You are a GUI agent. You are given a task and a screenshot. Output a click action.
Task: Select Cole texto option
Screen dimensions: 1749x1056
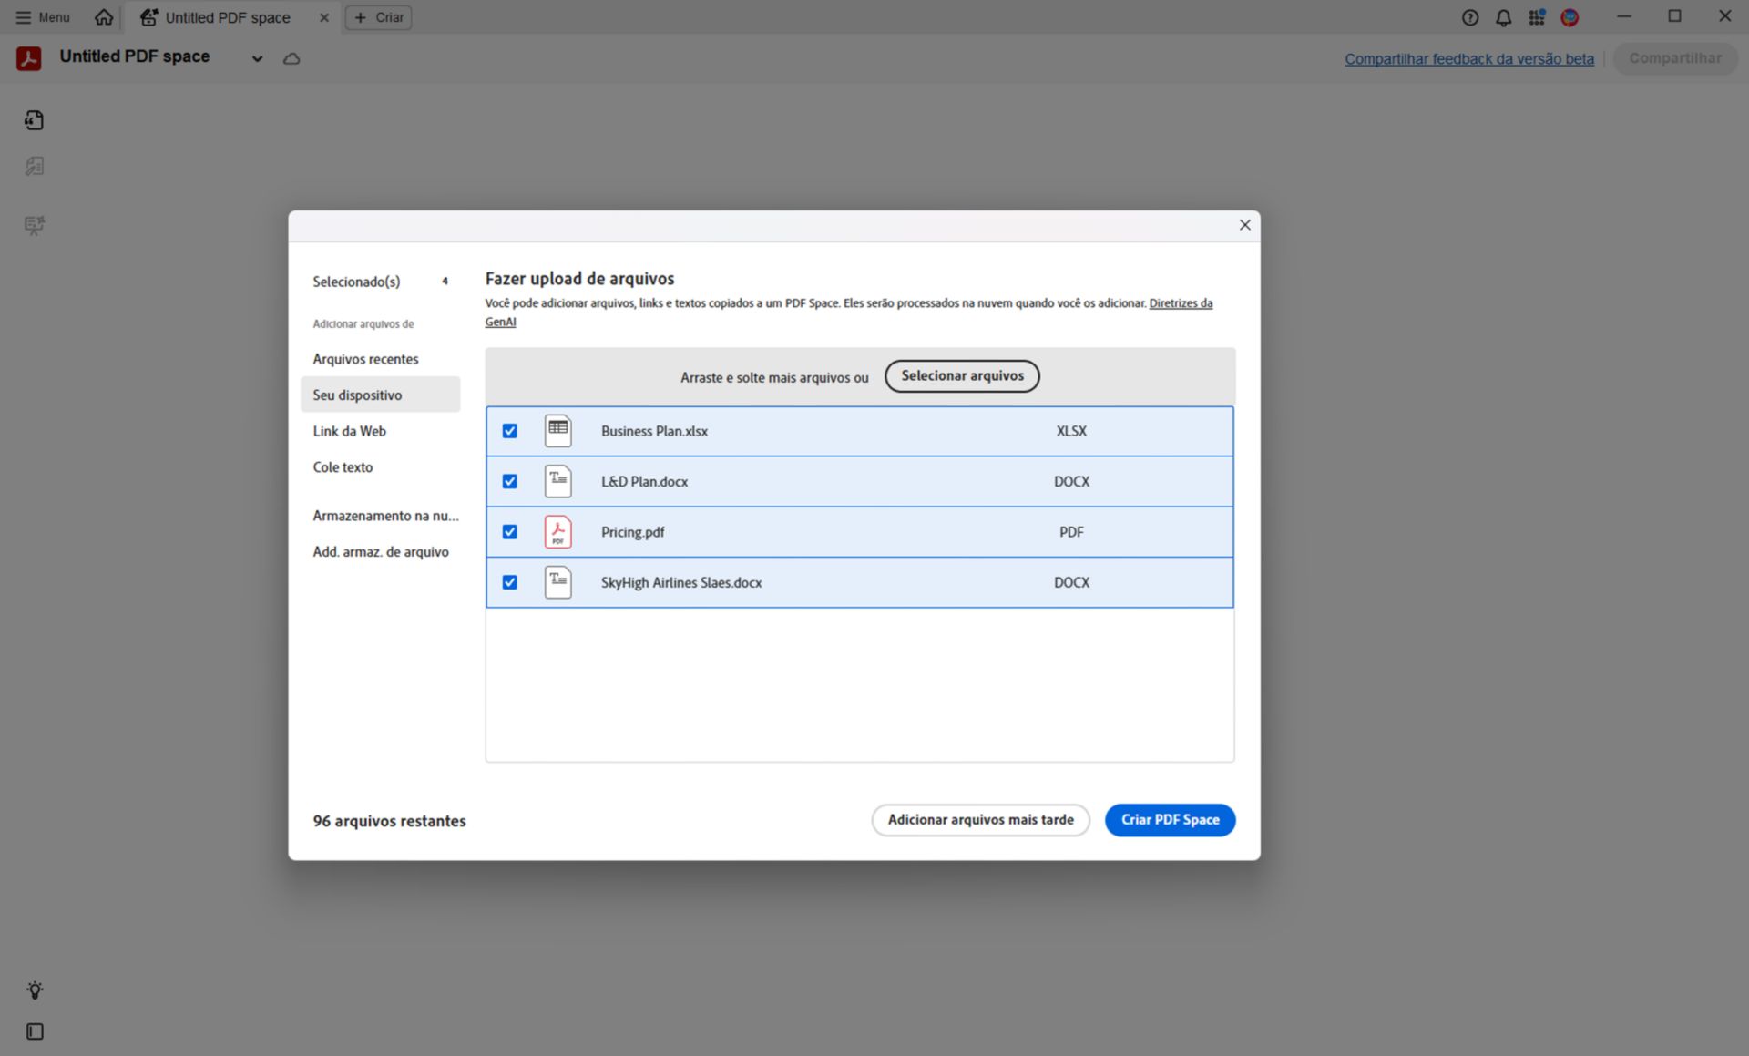coord(380,466)
